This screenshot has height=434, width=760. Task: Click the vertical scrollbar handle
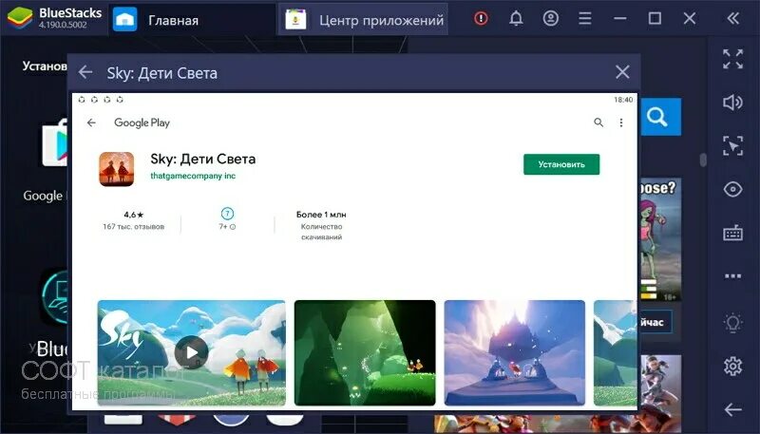click(x=703, y=160)
